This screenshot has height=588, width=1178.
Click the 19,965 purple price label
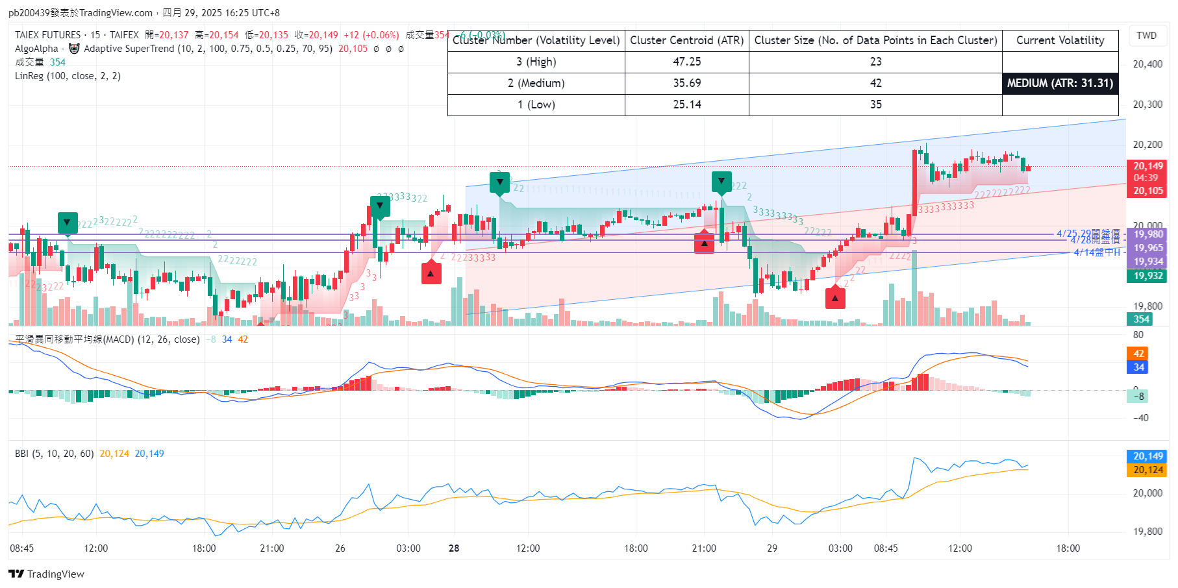(1148, 248)
